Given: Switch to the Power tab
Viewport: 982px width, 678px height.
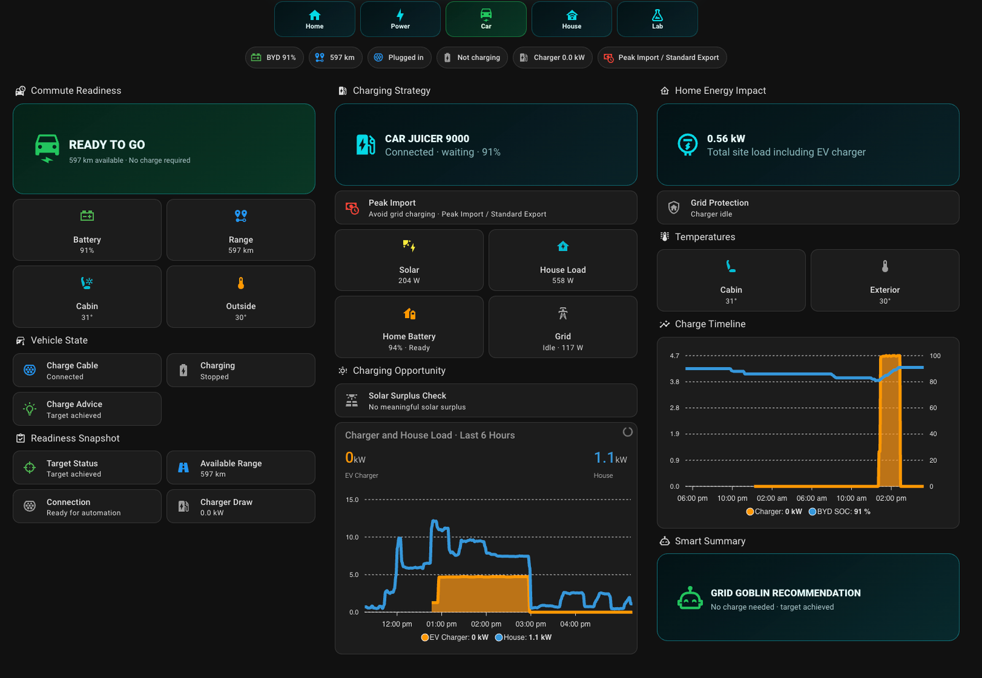Looking at the screenshot, I should coord(400,19).
